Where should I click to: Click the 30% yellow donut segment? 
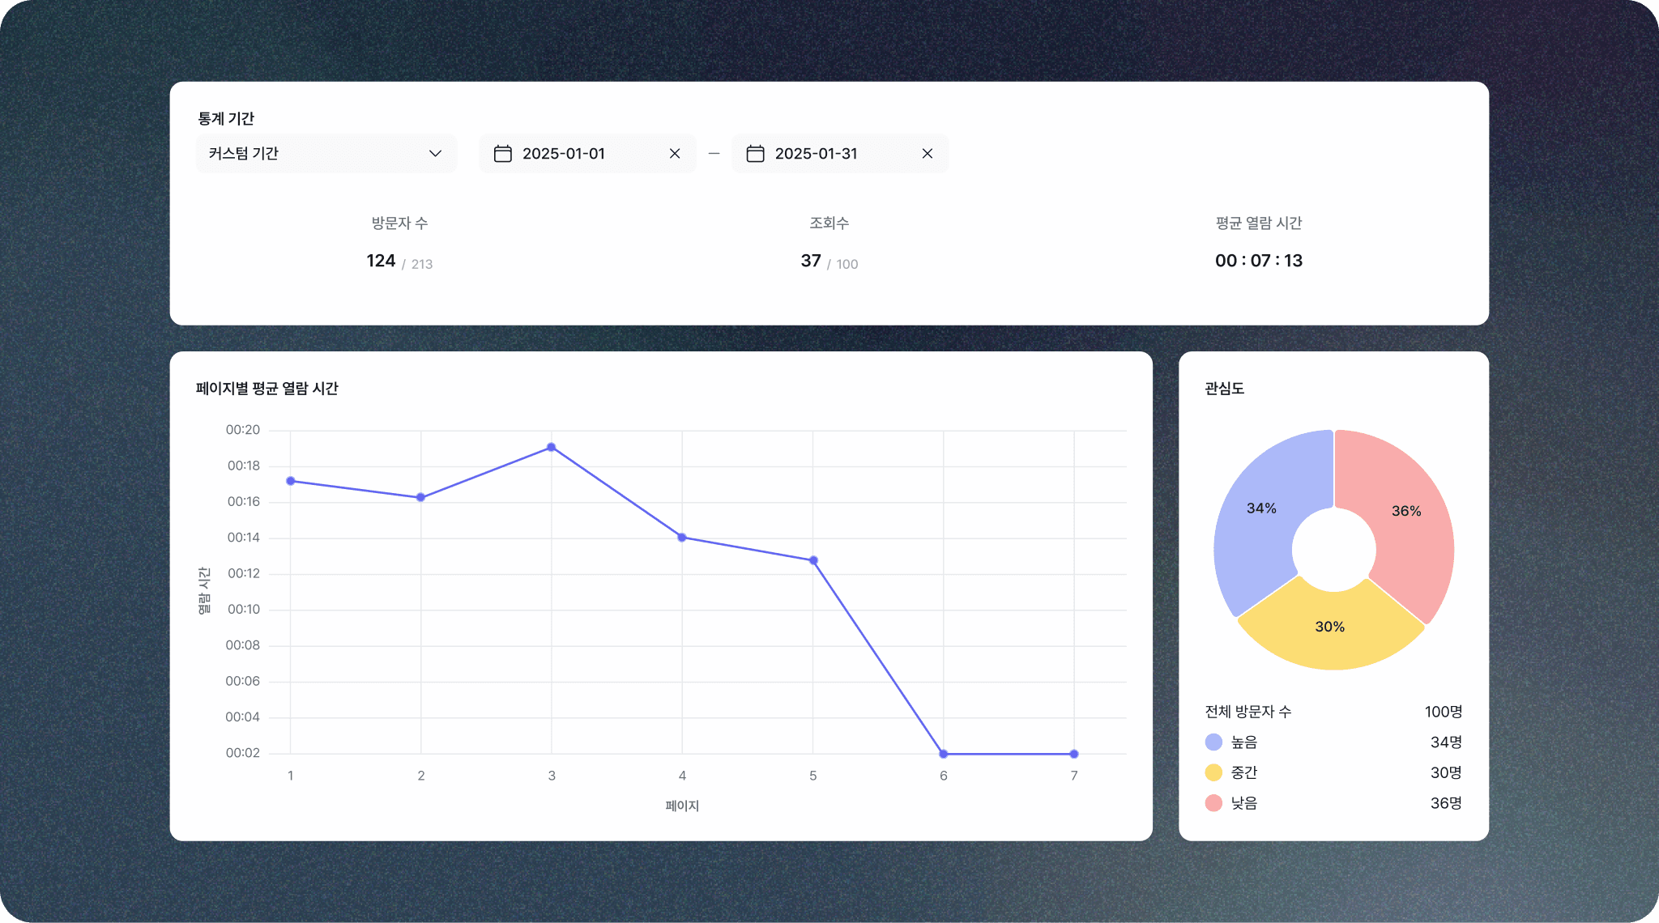pos(1330,627)
